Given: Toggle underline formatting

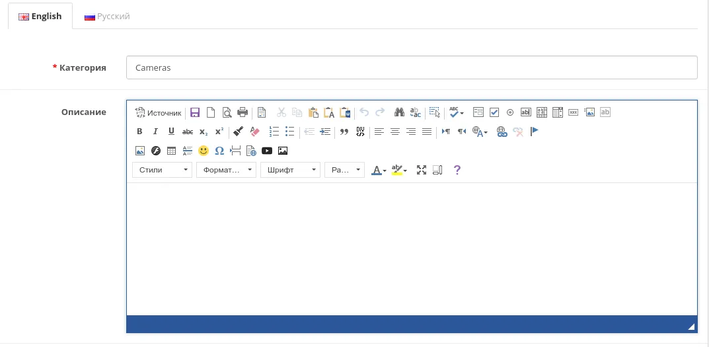Looking at the screenshot, I should (171, 132).
